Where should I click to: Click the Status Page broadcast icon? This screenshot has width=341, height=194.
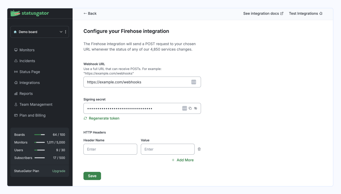pos(16,72)
